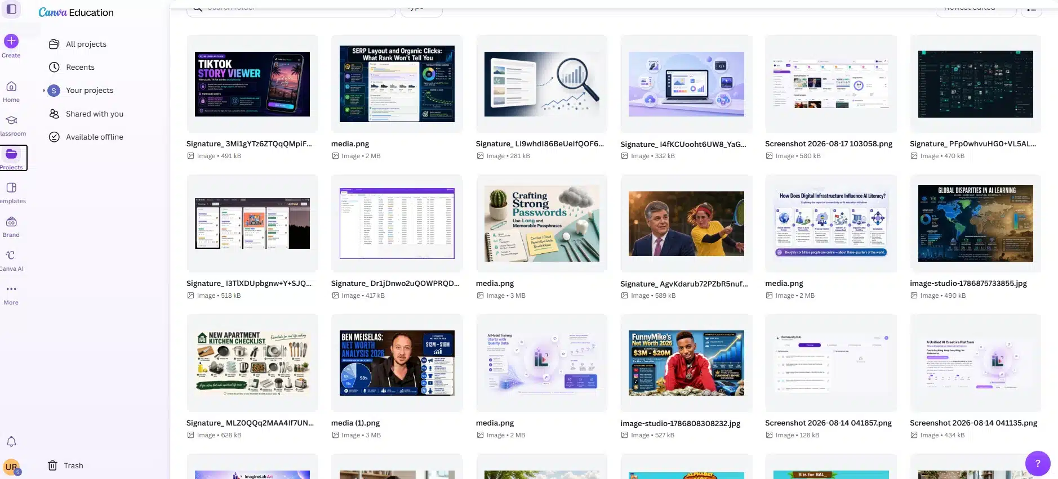
Task: Click the image type icon beside 281 kB
Action: click(x=480, y=156)
